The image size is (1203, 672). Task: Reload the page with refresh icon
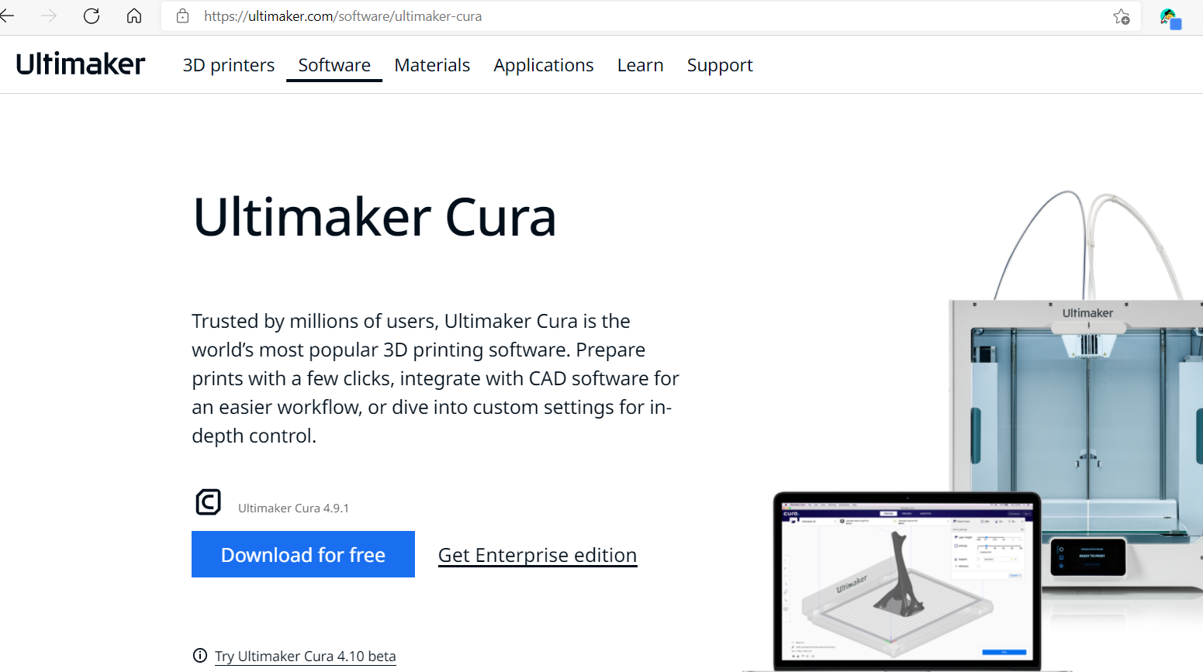tap(92, 16)
